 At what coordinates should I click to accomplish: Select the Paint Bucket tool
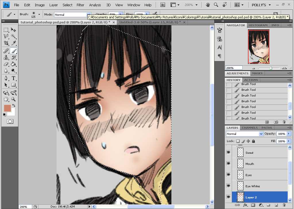13,64
